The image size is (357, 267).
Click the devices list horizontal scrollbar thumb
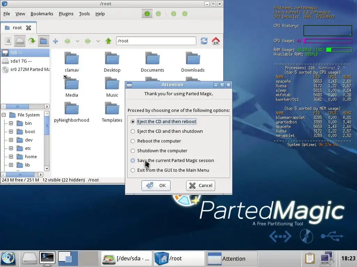17,106
